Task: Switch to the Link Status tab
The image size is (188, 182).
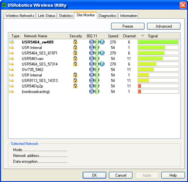Action: pyautogui.click(x=47, y=16)
